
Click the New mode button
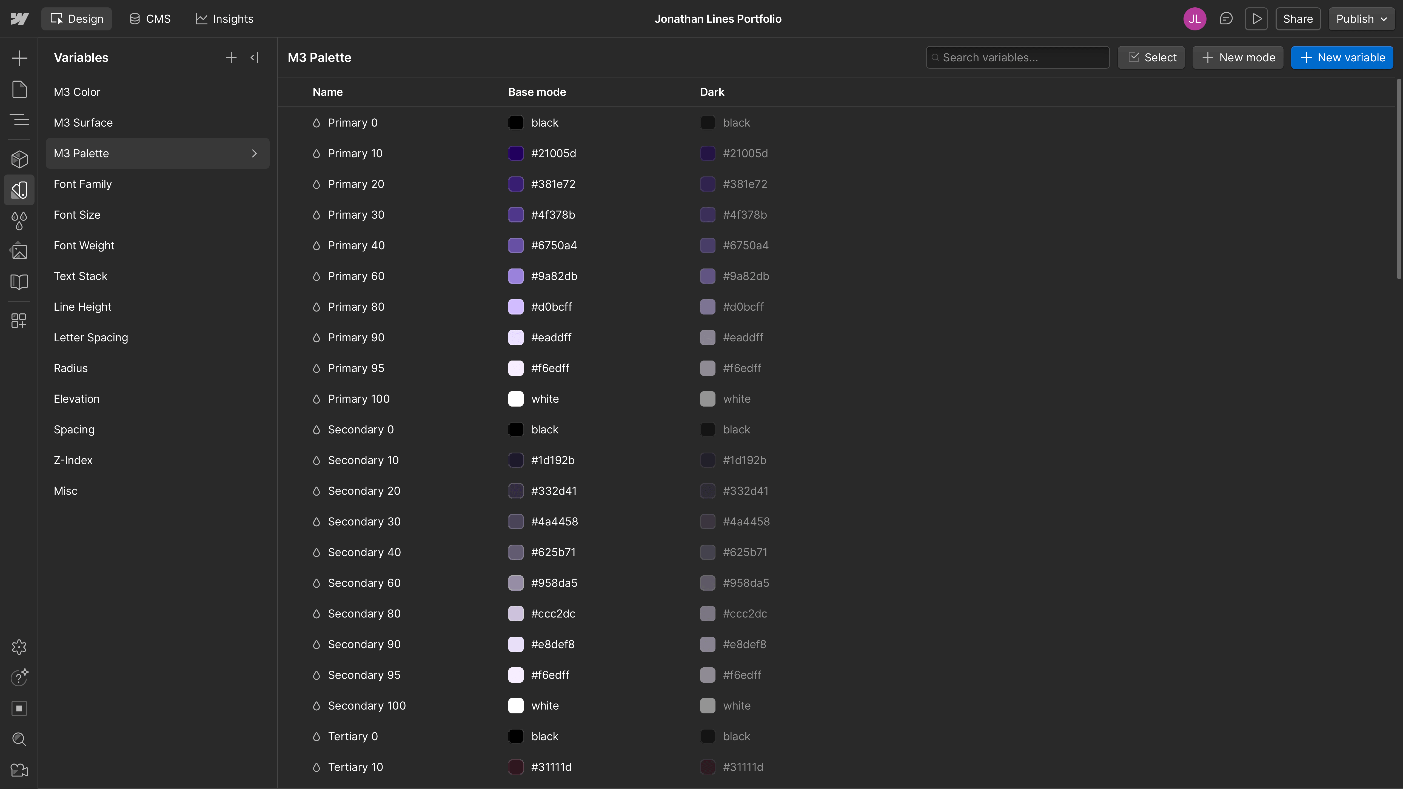coord(1238,58)
